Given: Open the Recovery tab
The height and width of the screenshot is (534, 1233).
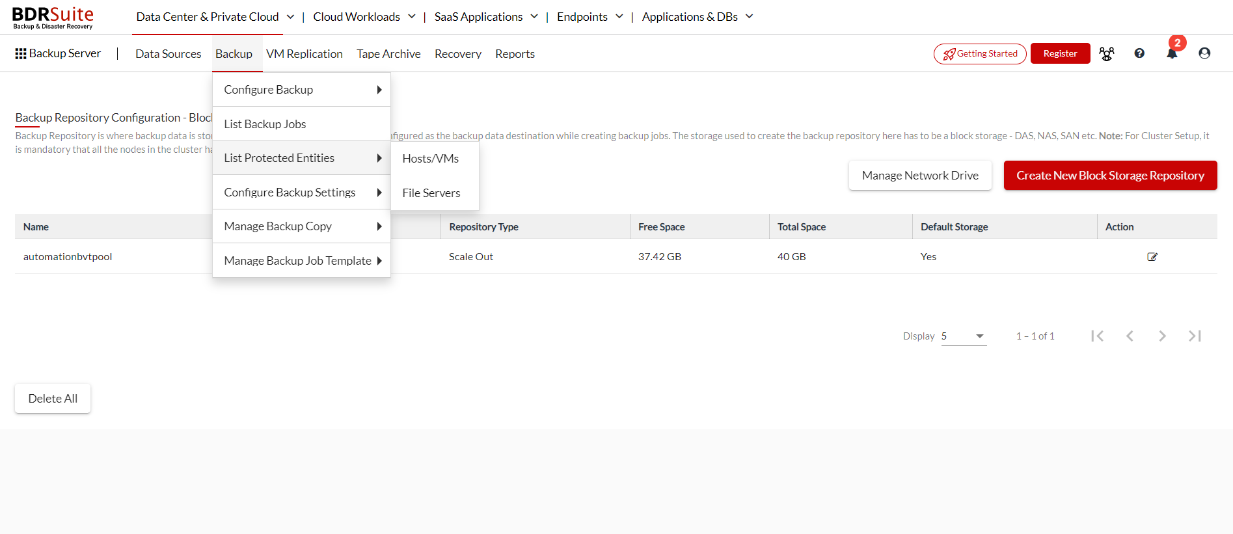Looking at the screenshot, I should pos(458,54).
